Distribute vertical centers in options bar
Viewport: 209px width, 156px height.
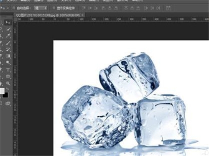pyautogui.click(x=132, y=8)
